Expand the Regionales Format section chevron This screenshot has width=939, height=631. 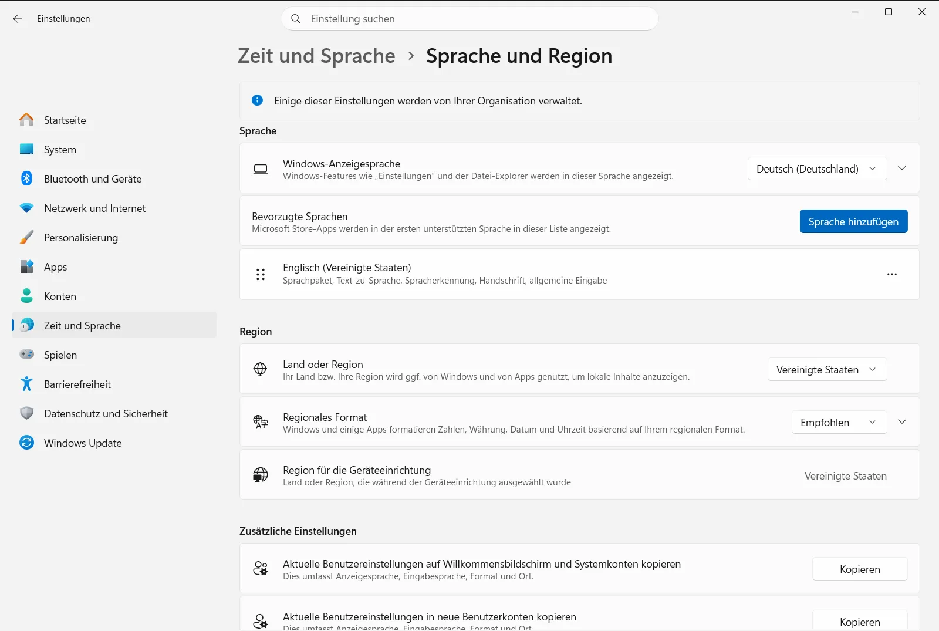pos(902,422)
